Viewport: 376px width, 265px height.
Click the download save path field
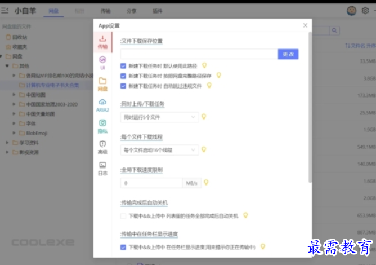(199, 54)
